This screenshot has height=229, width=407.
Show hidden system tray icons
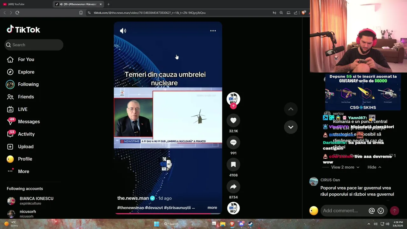click(369, 224)
